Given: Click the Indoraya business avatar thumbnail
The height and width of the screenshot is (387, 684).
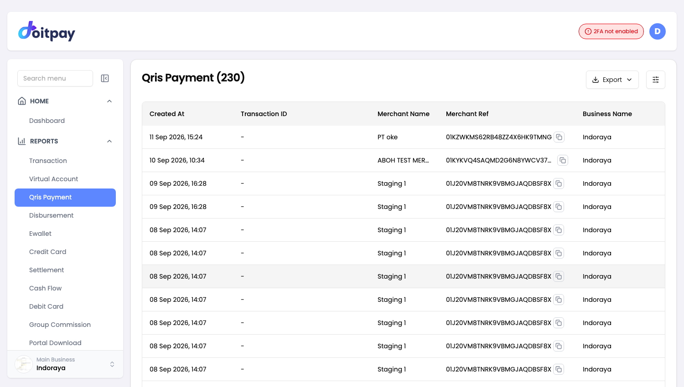Looking at the screenshot, I should 24,364.
